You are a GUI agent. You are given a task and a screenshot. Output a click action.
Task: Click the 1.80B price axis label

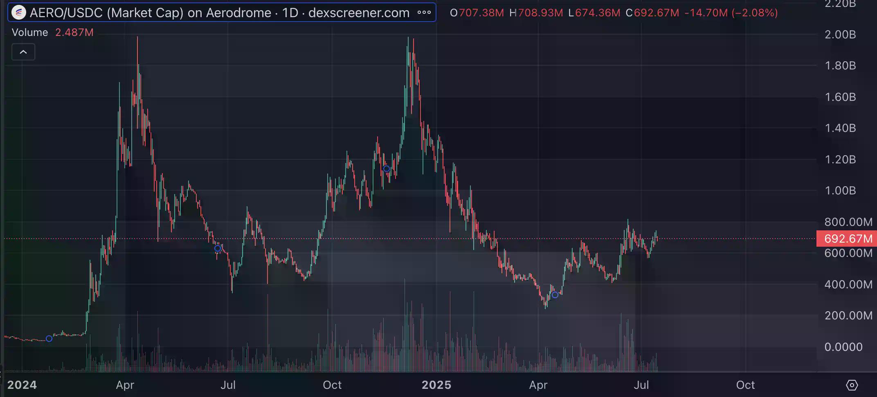click(840, 66)
